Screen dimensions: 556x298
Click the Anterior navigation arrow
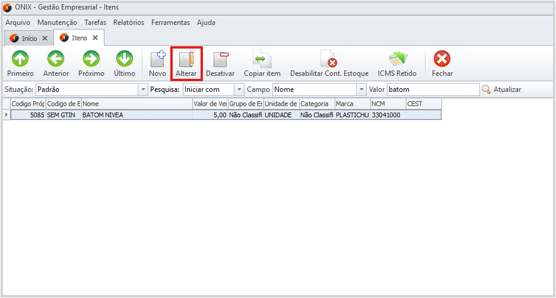tap(56, 59)
